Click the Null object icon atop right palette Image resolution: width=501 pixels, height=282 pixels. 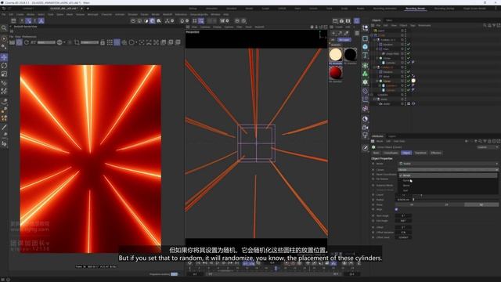[x=366, y=28]
